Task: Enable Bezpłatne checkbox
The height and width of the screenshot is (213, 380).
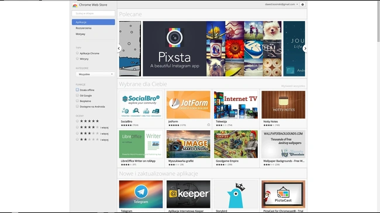Action: [77, 101]
